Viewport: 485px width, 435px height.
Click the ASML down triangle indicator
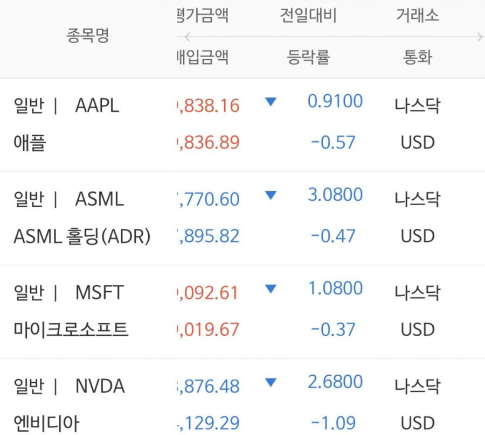point(271,195)
